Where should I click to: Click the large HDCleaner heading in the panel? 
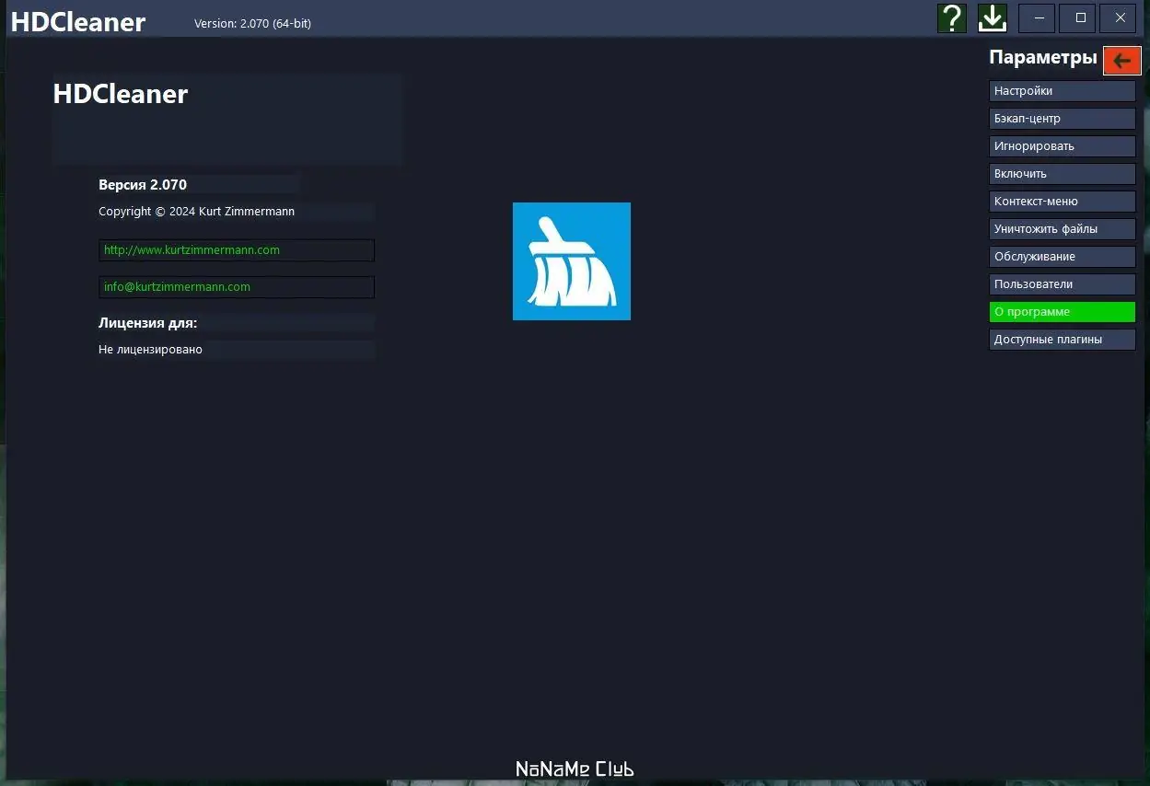coord(121,94)
